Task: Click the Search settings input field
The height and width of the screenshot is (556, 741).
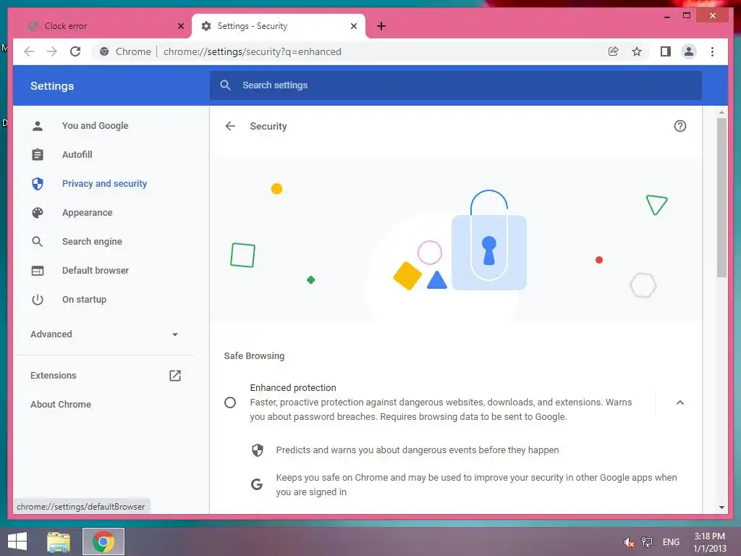Action: [456, 85]
